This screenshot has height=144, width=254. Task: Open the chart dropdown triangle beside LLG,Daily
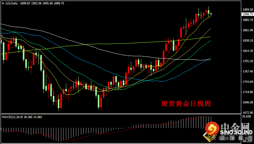click(x=3, y=3)
